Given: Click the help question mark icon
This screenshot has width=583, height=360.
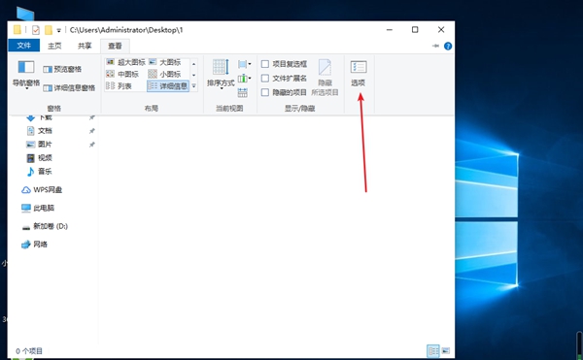Looking at the screenshot, I should coord(448,46).
